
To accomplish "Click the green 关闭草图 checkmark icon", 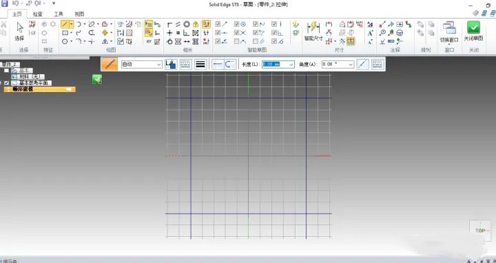I will pyautogui.click(x=473, y=27).
